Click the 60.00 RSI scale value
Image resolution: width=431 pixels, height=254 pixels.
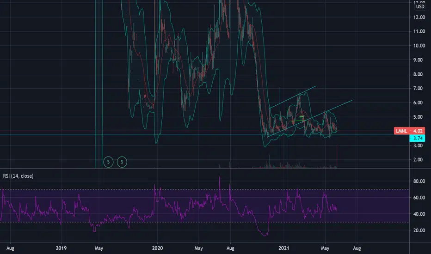(419, 198)
